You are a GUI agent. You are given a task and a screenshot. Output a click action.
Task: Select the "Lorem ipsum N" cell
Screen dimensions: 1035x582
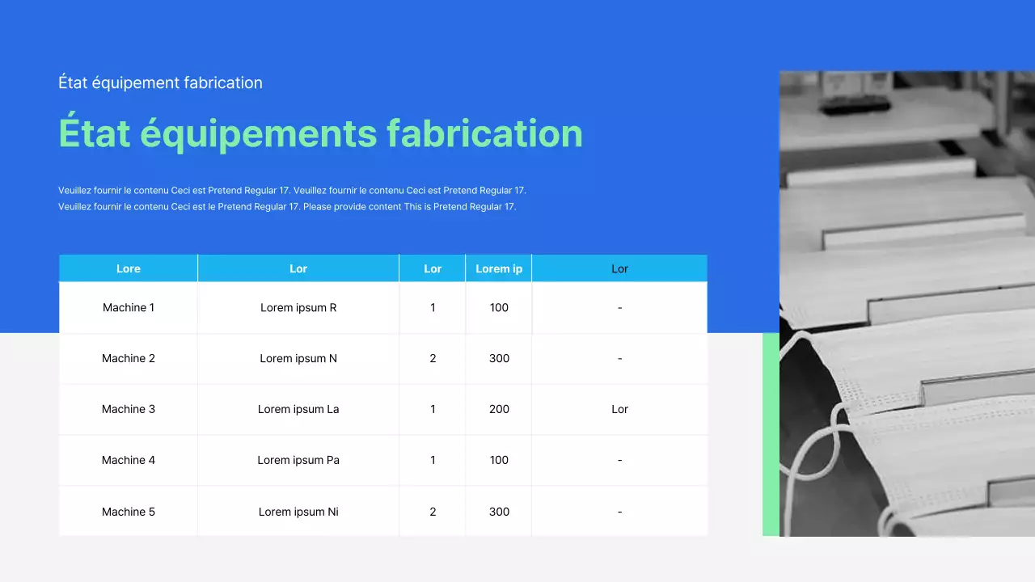298,358
